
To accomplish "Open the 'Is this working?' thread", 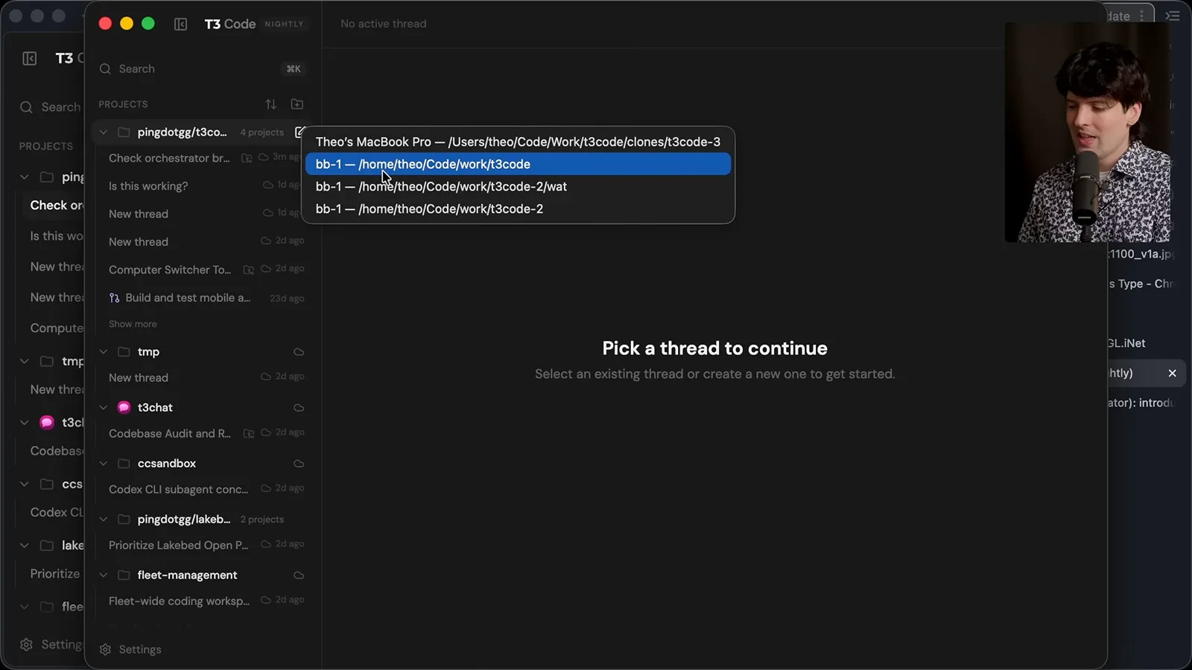I will click(x=148, y=186).
